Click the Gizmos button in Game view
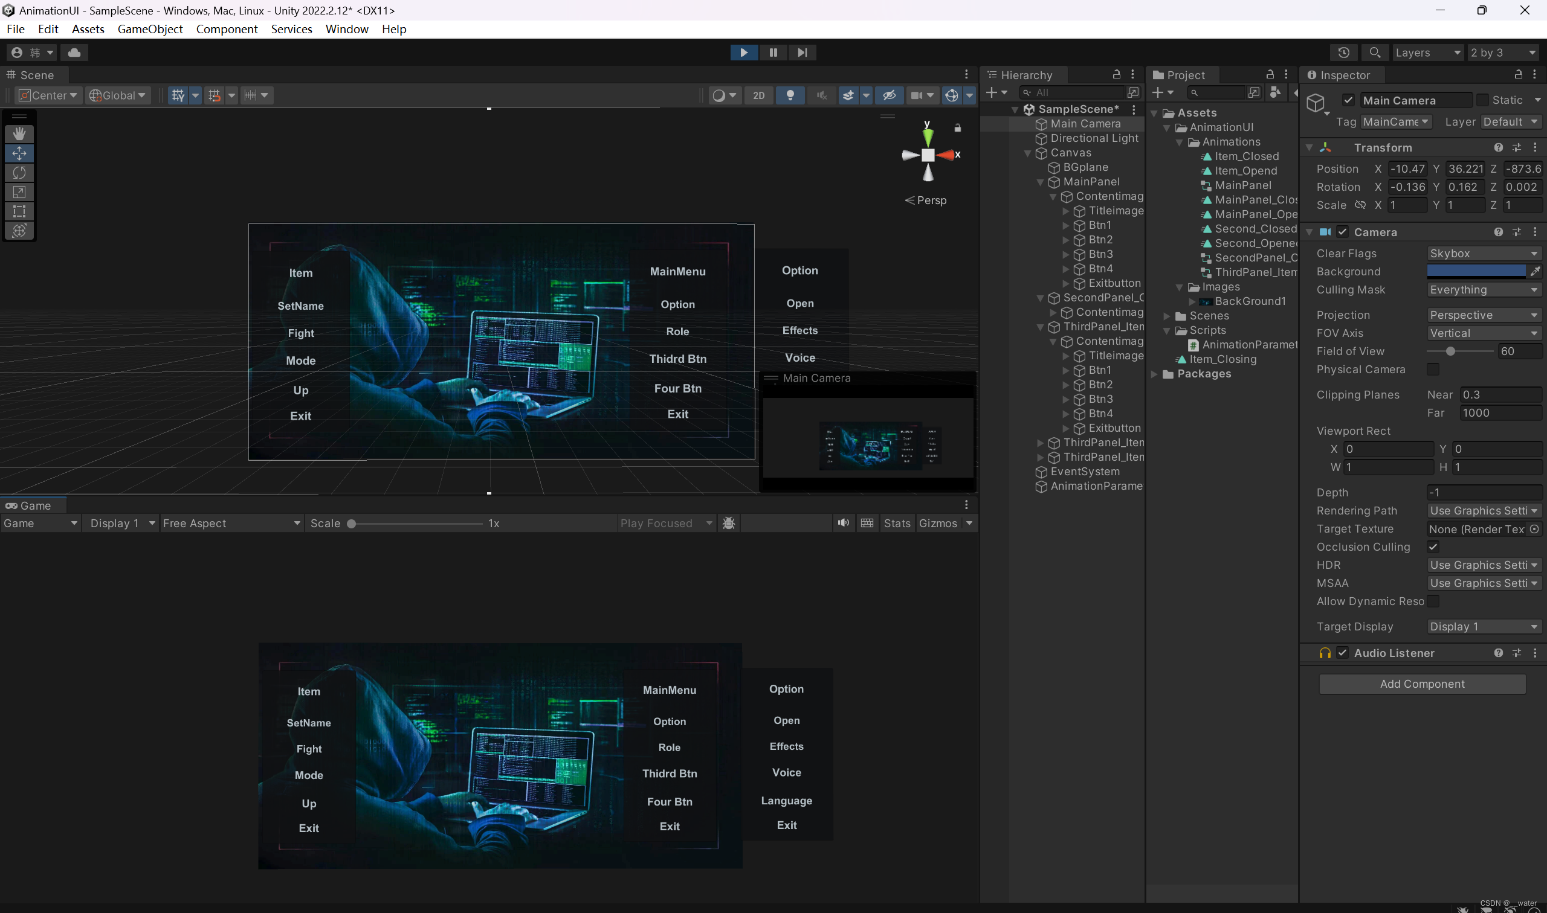This screenshot has height=913, width=1547. click(937, 523)
